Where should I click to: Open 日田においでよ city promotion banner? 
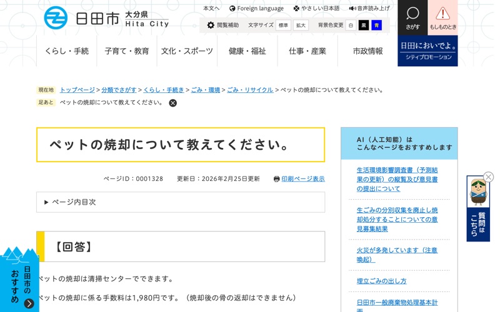[427, 51]
